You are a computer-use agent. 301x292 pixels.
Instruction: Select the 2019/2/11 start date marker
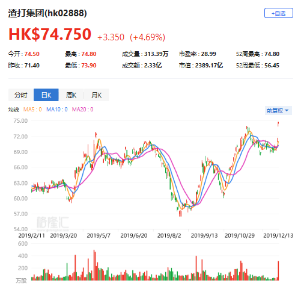tap(32, 235)
